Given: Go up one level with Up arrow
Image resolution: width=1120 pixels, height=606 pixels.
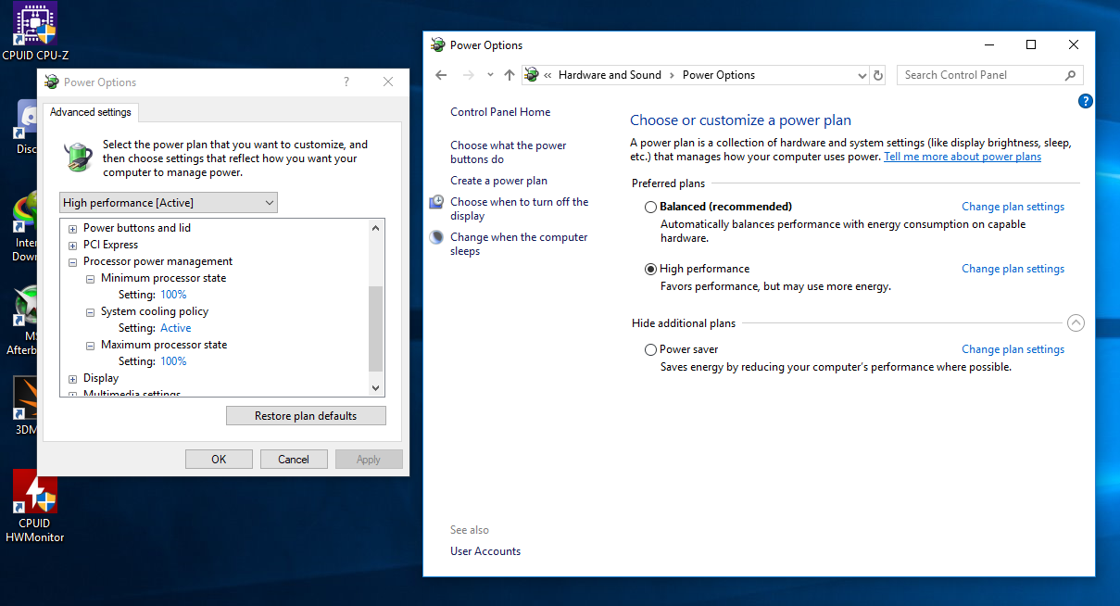Looking at the screenshot, I should click(x=509, y=75).
